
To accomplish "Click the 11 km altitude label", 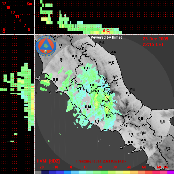I will click(x=17, y=16).
